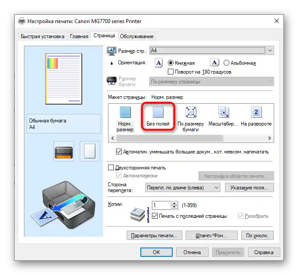The image size is (298, 275).
Task: Select Альбомная orientation radio button
Action: [226, 63]
